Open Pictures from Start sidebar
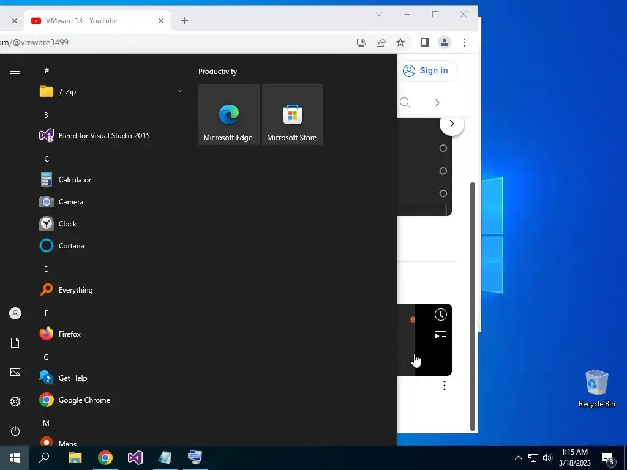This screenshot has width=627, height=470. tap(15, 372)
